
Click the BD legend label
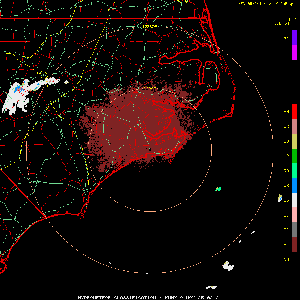coord(286,141)
